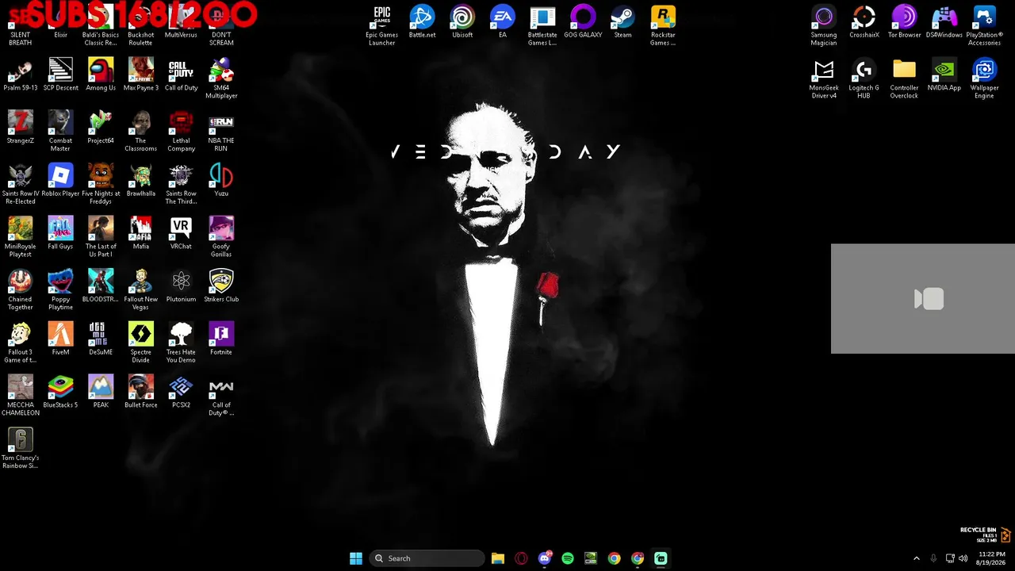Select the Psalm 59-13 desktop icon
Image resolution: width=1015 pixels, height=571 pixels.
click(21, 75)
